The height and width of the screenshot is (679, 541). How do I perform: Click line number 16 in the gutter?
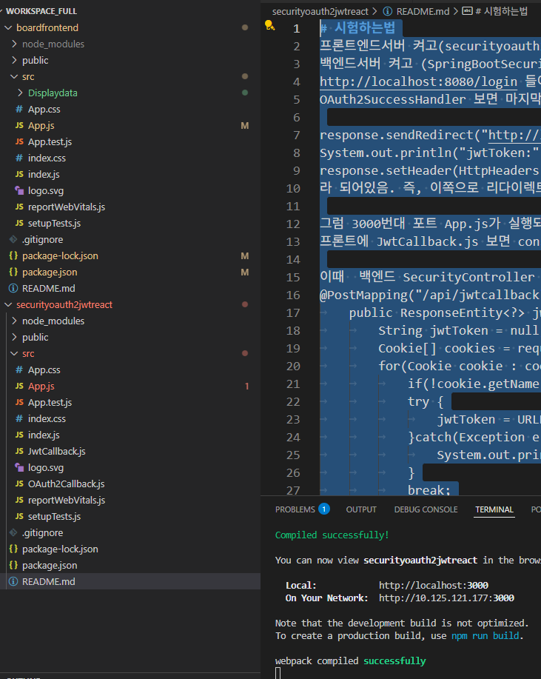click(x=293, y=295)
